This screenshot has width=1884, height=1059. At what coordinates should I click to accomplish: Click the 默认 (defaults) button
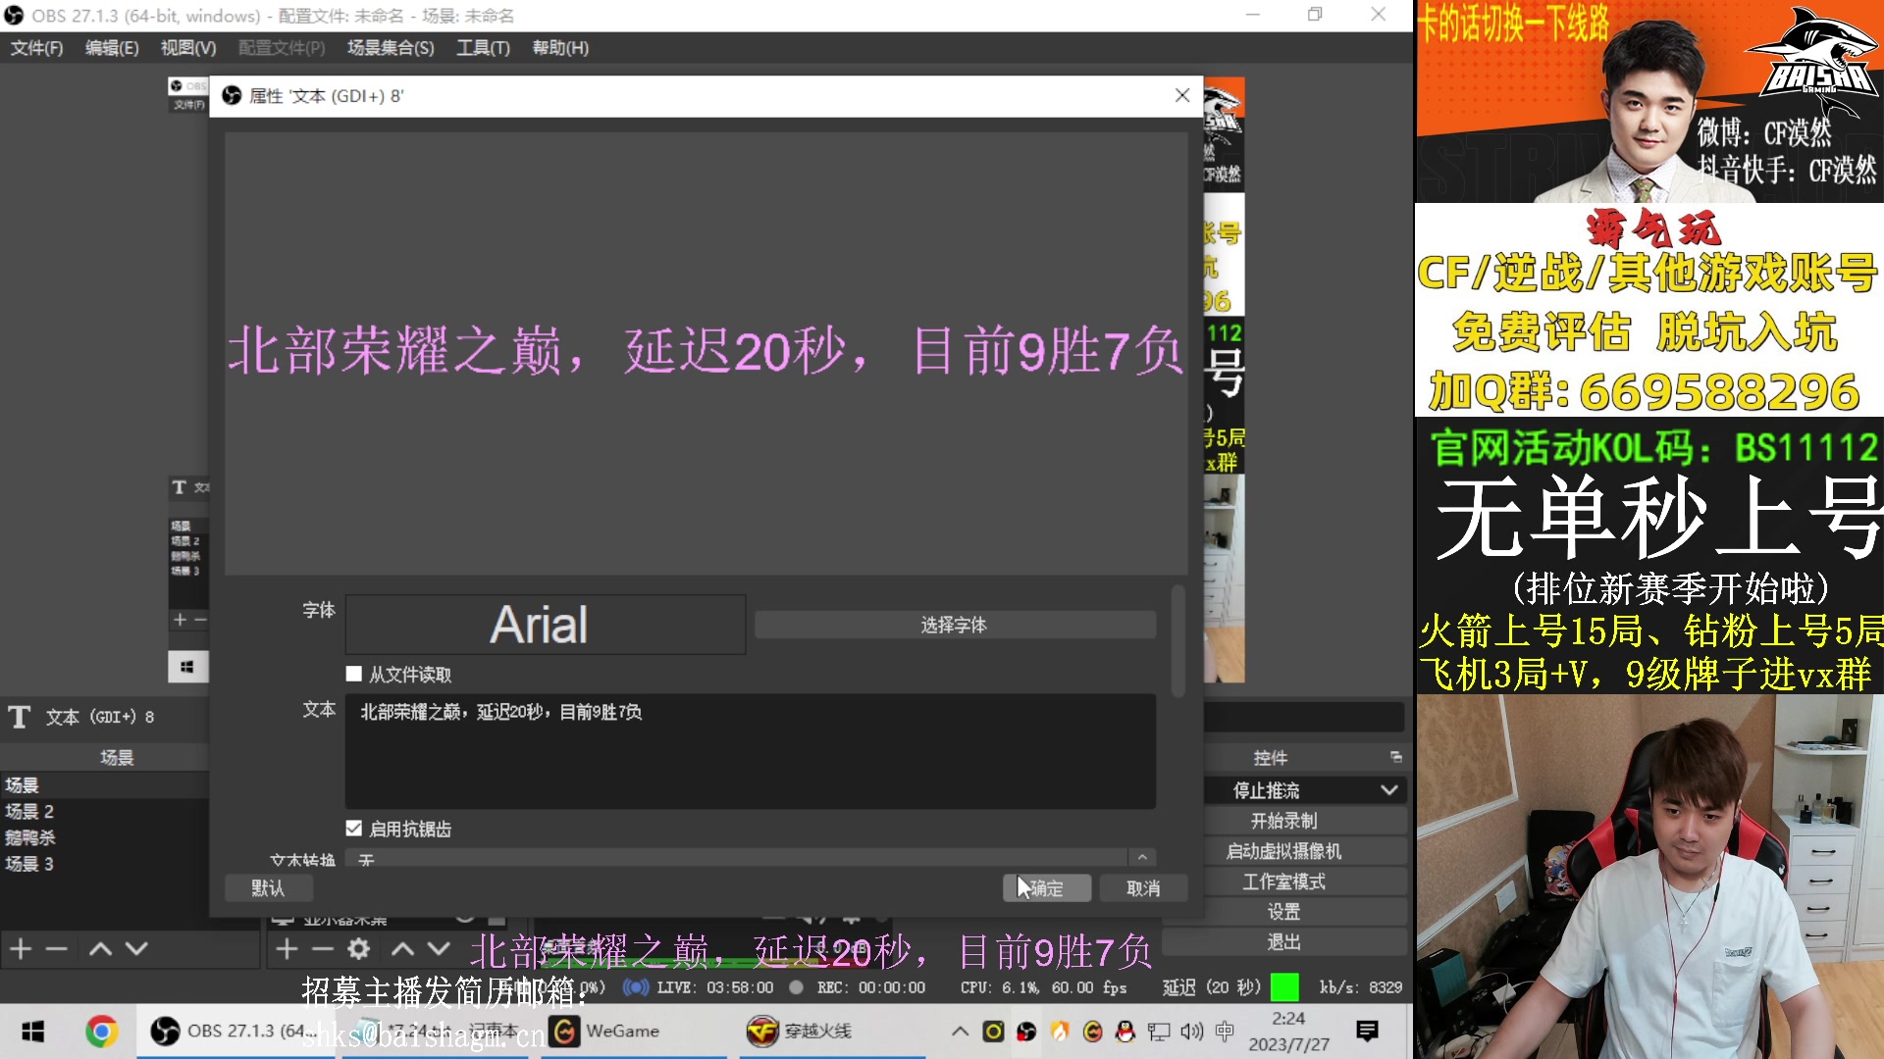[268, 888]
